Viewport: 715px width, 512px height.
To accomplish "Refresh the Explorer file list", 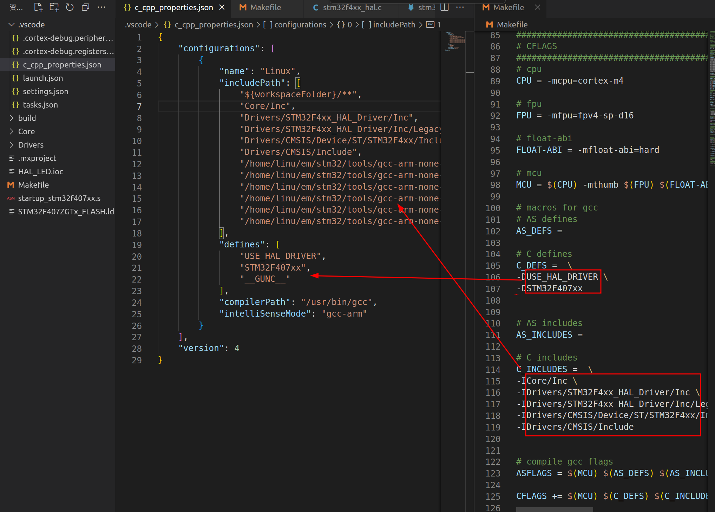I will point(69,7).
